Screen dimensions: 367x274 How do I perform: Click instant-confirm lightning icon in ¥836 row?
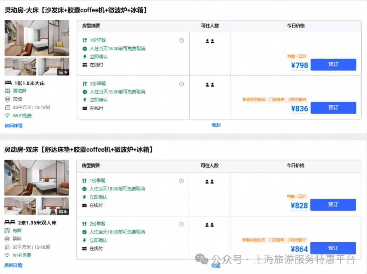[x=85, y=100]
